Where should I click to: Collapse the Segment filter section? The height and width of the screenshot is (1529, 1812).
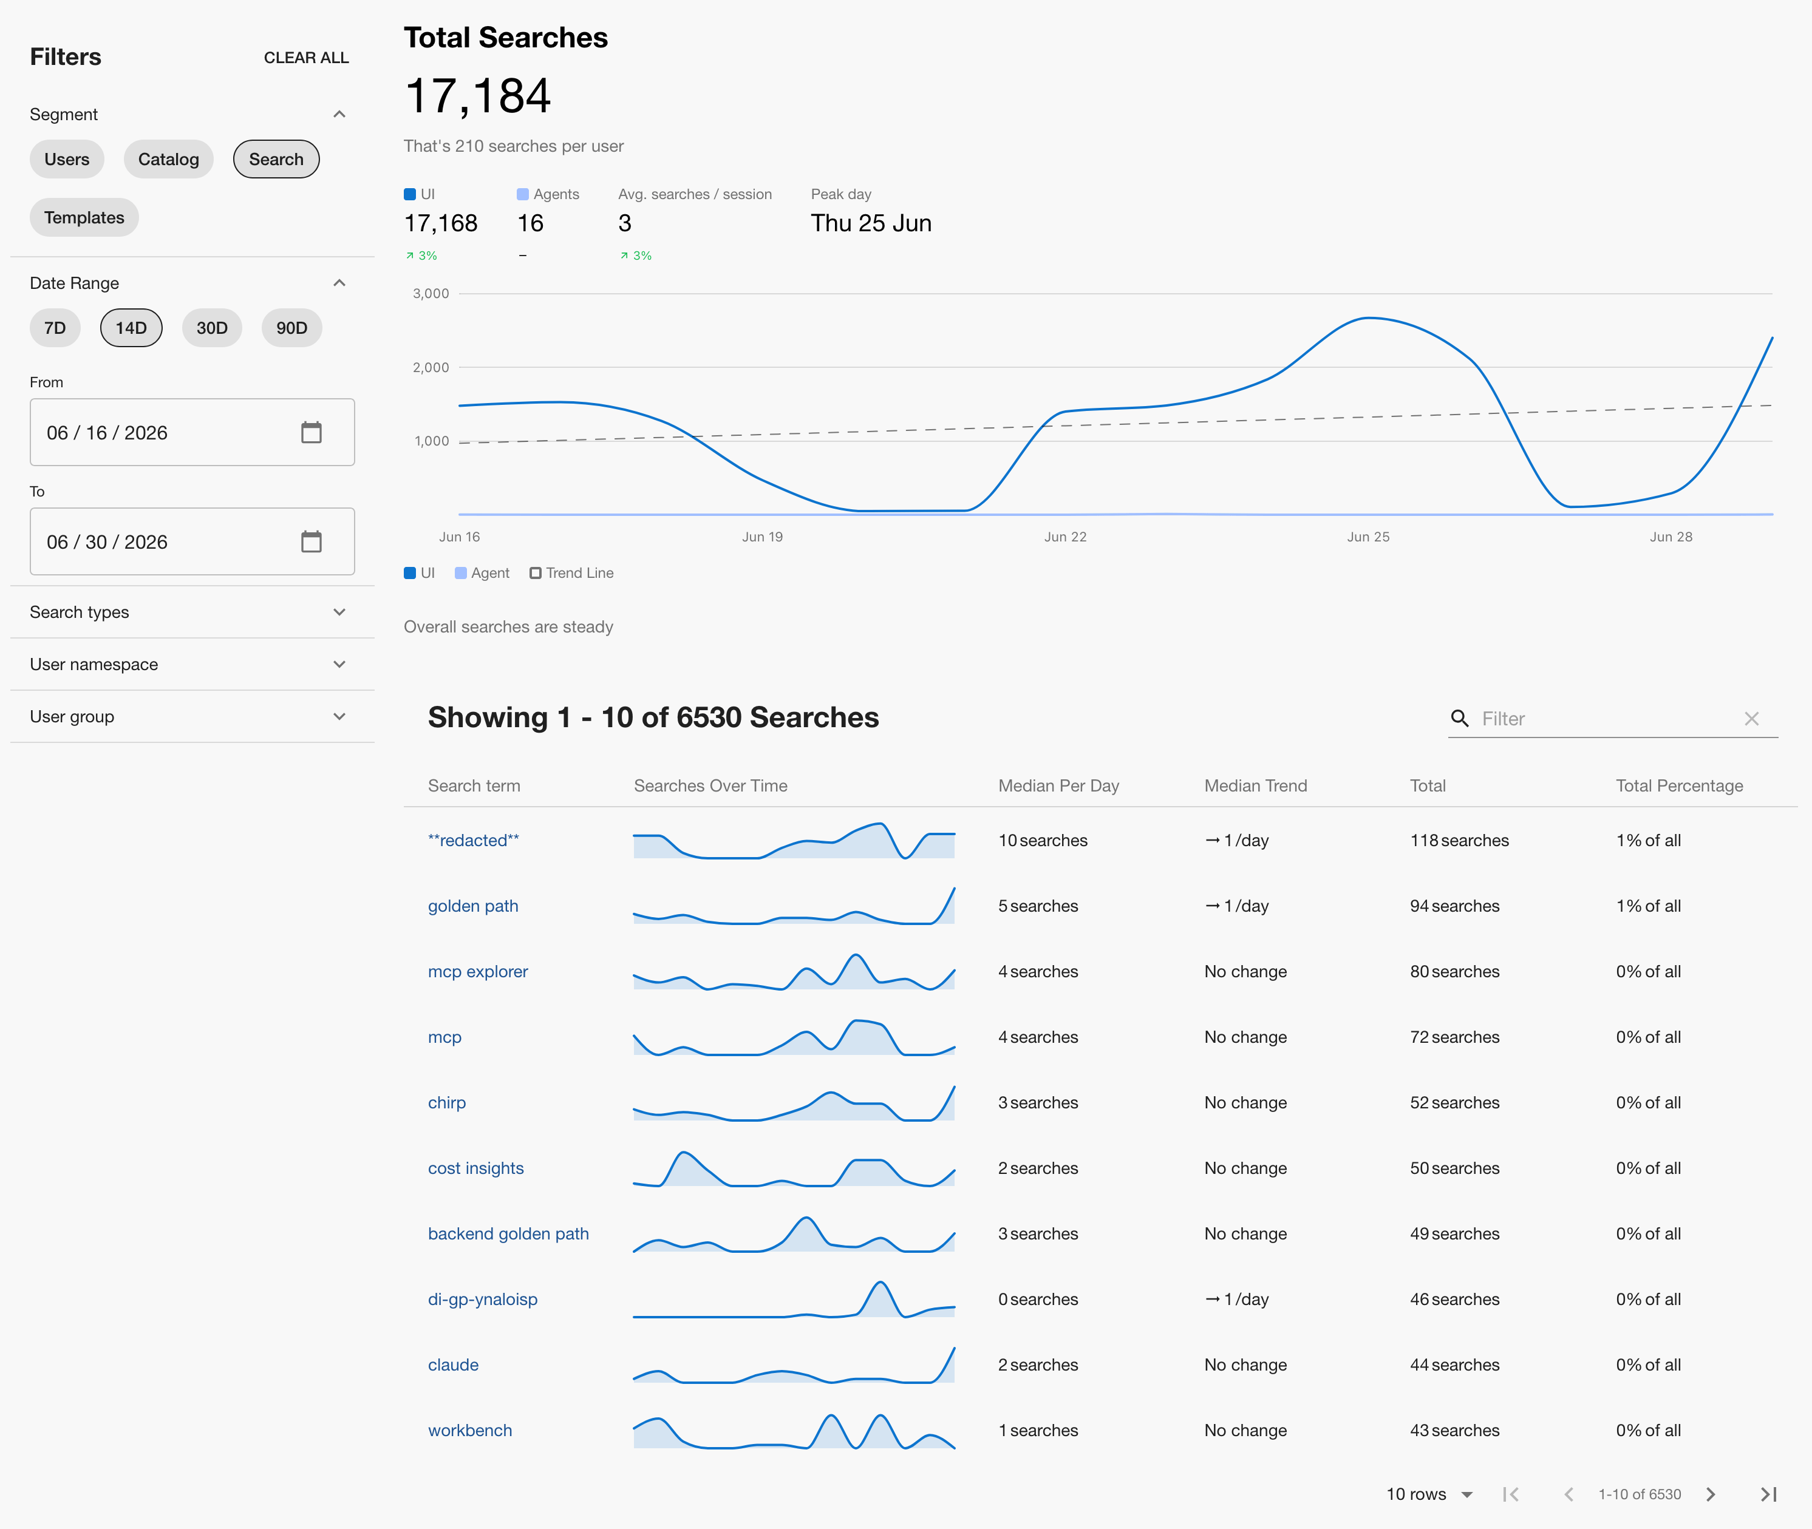[340, 114]
